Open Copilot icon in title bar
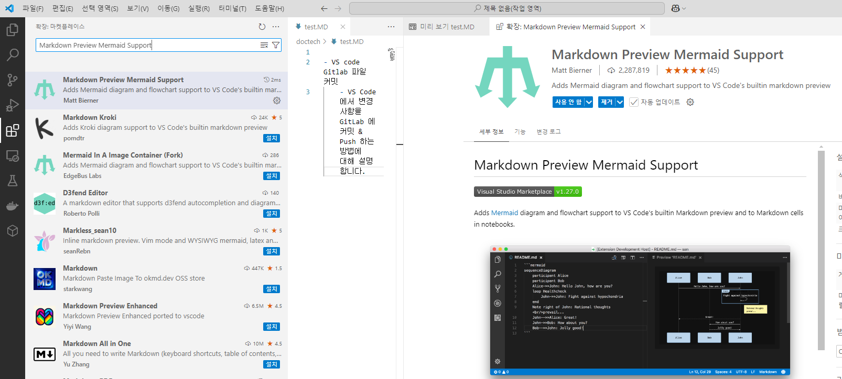The image size is (842, 379). (675, 8)
